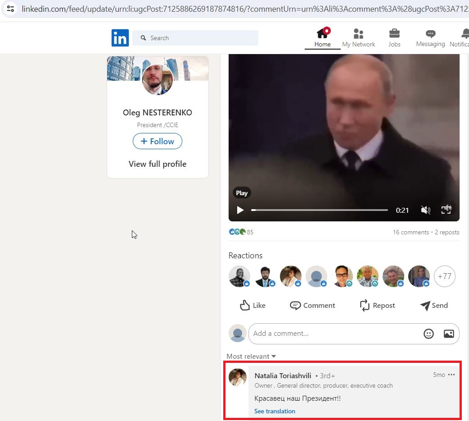The image size is (469, 421).
Task: Attach an image to the comment
Action: [449, 334]
